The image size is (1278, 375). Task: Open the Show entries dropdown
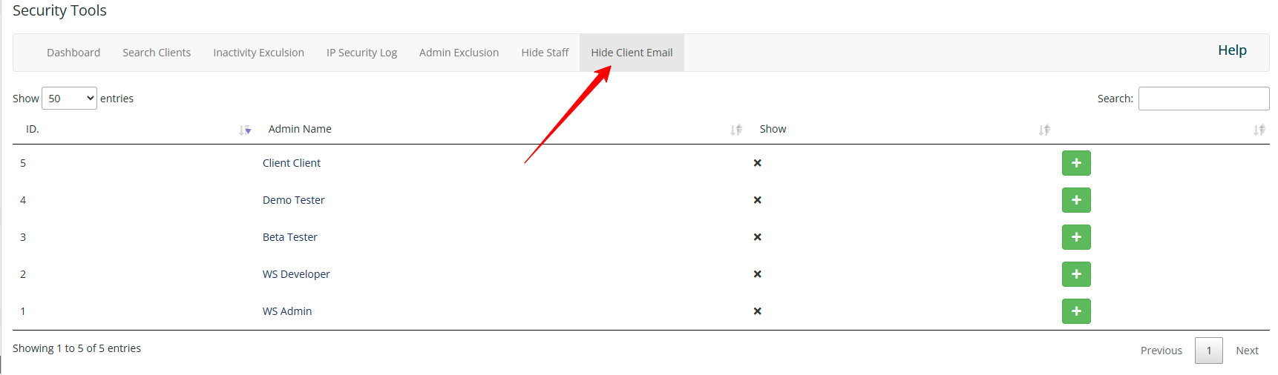coord(69,99)
